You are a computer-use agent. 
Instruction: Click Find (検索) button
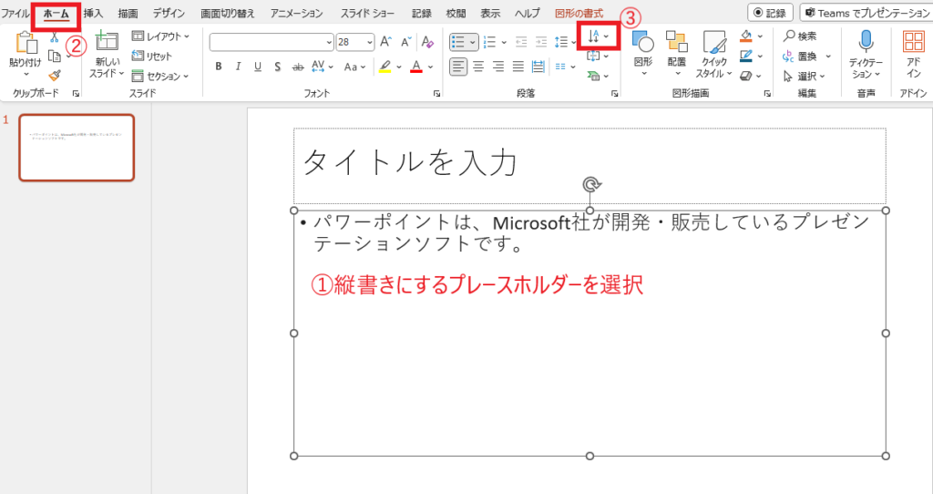(x=800, y=36)
